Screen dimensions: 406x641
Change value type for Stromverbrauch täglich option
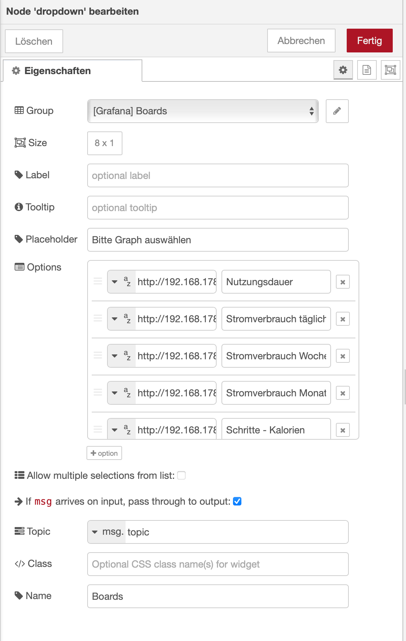tap(121, 319)
